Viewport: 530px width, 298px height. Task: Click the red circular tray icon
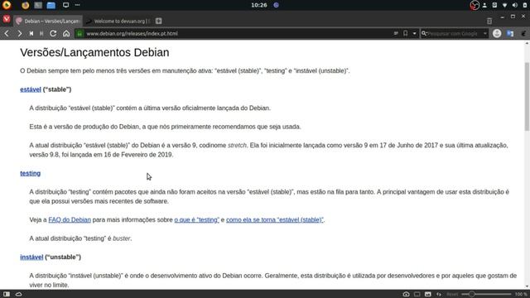(475, 5)
